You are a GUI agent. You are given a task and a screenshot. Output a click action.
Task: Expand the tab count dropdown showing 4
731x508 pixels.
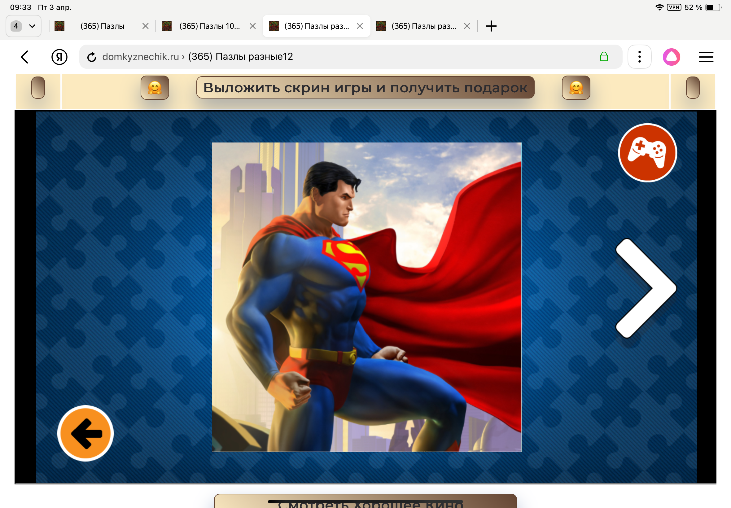click(24, 26)
